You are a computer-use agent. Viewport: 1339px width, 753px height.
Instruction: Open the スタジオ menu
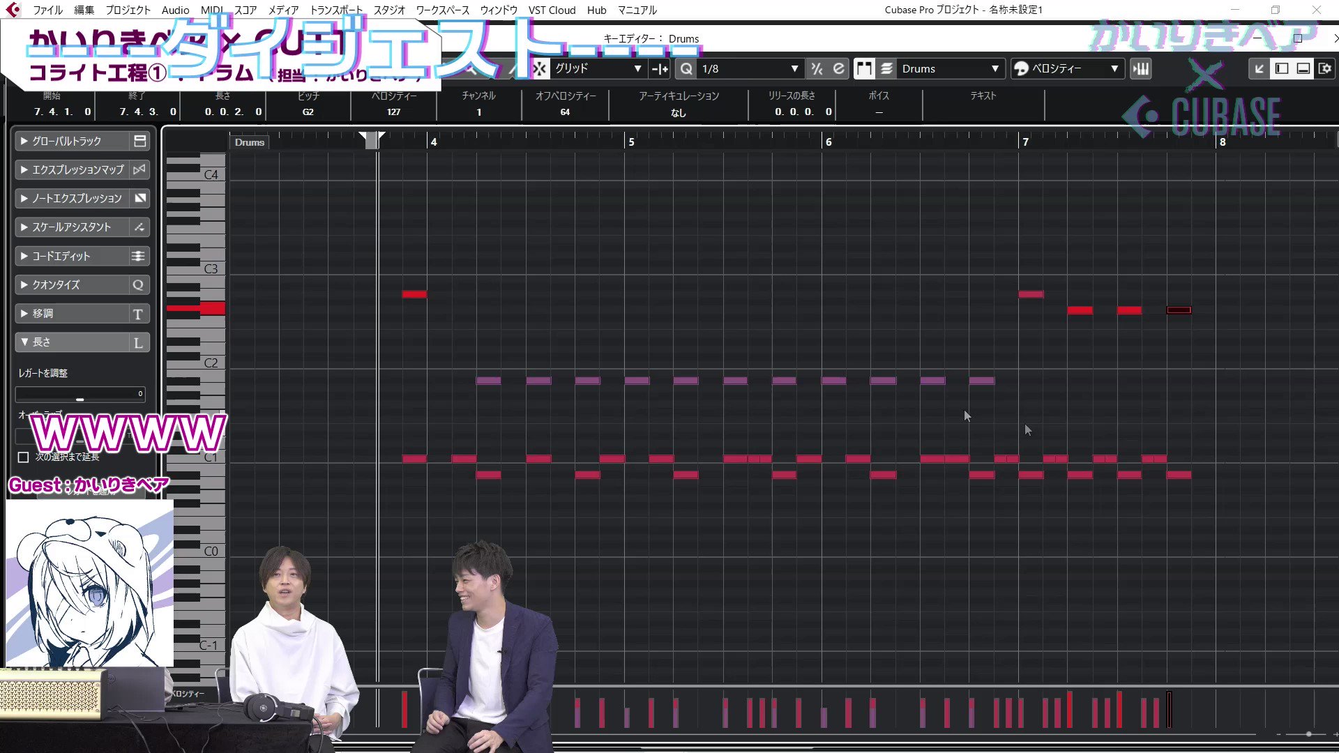point(389,10)
